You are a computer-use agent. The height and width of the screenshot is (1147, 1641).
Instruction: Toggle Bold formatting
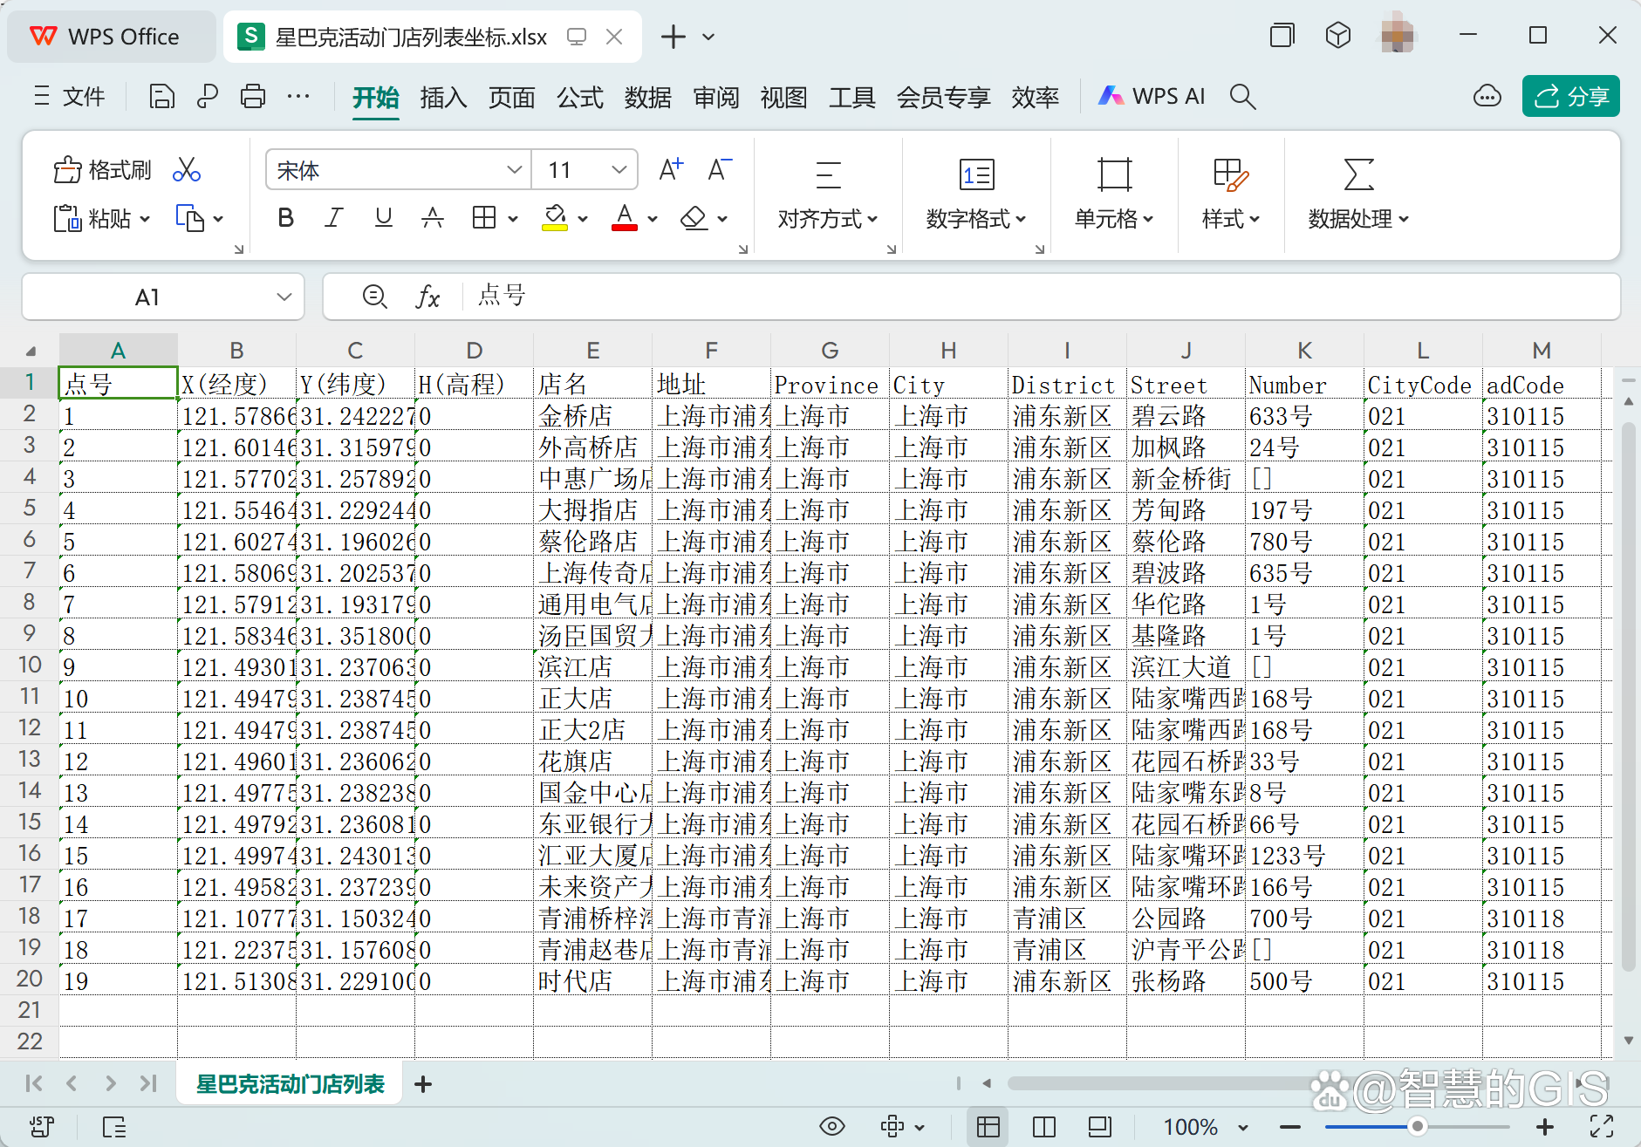[x=285, y=218]
